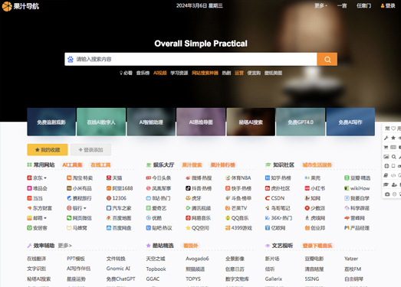Click the 免费ChatGPT text link
Viewport: 401px width, 287px height.
(120, 279)
